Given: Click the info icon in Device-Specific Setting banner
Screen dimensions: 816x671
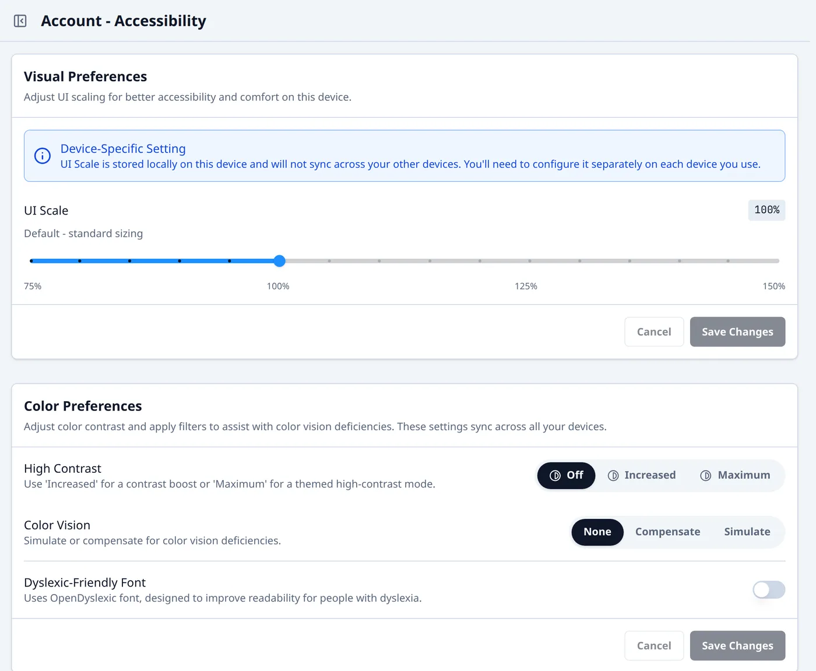Looking at the screenshot, I should pyautogui.click(x=43, y=156).
